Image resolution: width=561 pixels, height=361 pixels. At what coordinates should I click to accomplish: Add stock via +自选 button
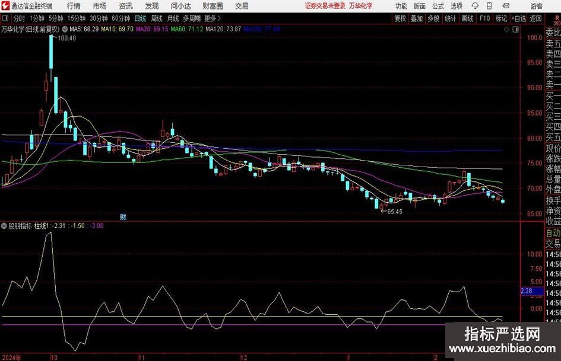[519, 18]
